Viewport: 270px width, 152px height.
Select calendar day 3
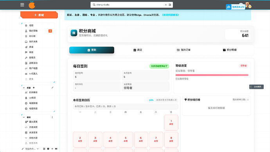[95, 140]
